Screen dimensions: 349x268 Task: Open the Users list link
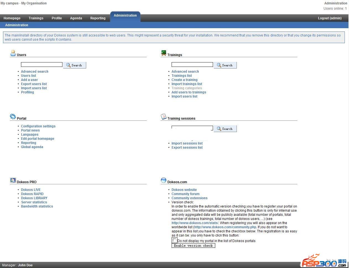tap(28, 76)
